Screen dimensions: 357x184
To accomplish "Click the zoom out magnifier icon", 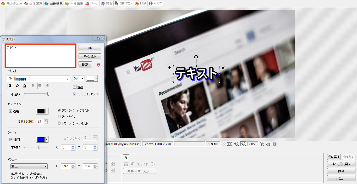I will tap(268, 144).
